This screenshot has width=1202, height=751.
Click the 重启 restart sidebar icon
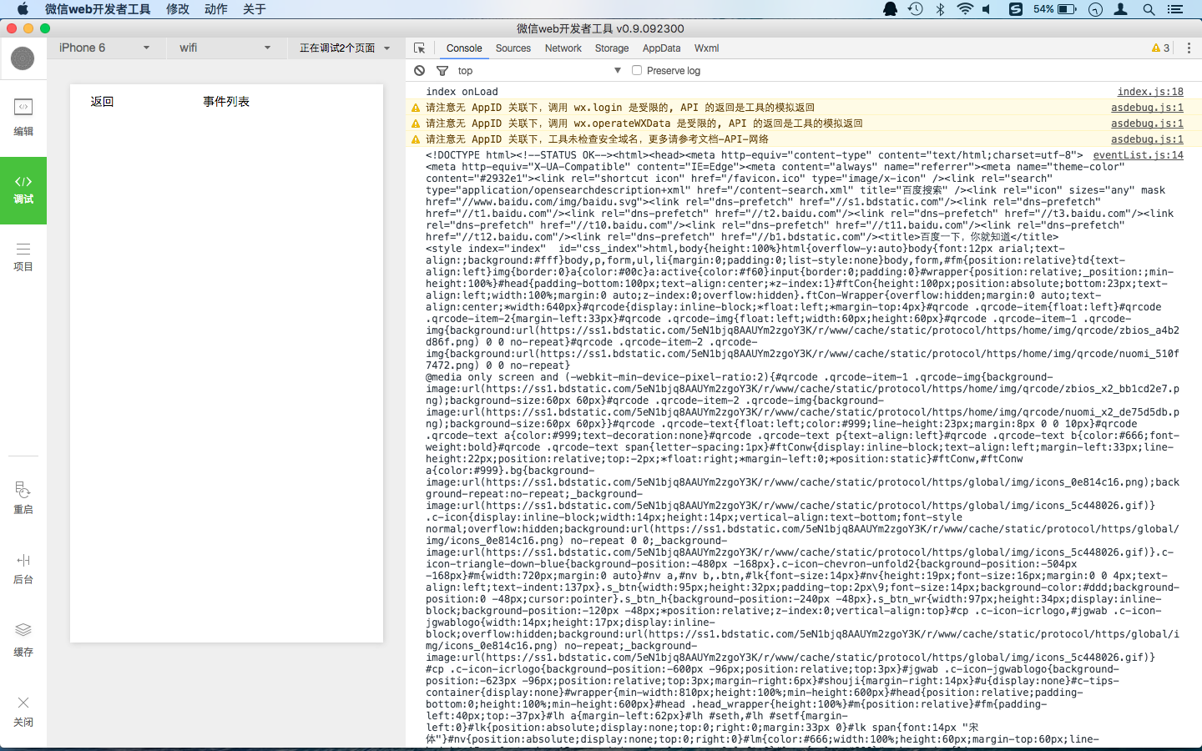23,497
